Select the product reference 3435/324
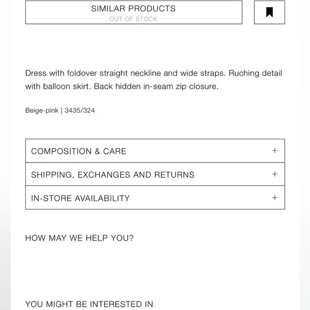The height and width of the screenshot is (310, 310). point(80,110)
